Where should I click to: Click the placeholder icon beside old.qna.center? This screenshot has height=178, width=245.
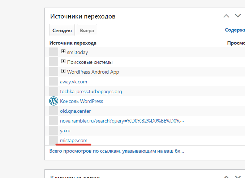coord(53,111)
